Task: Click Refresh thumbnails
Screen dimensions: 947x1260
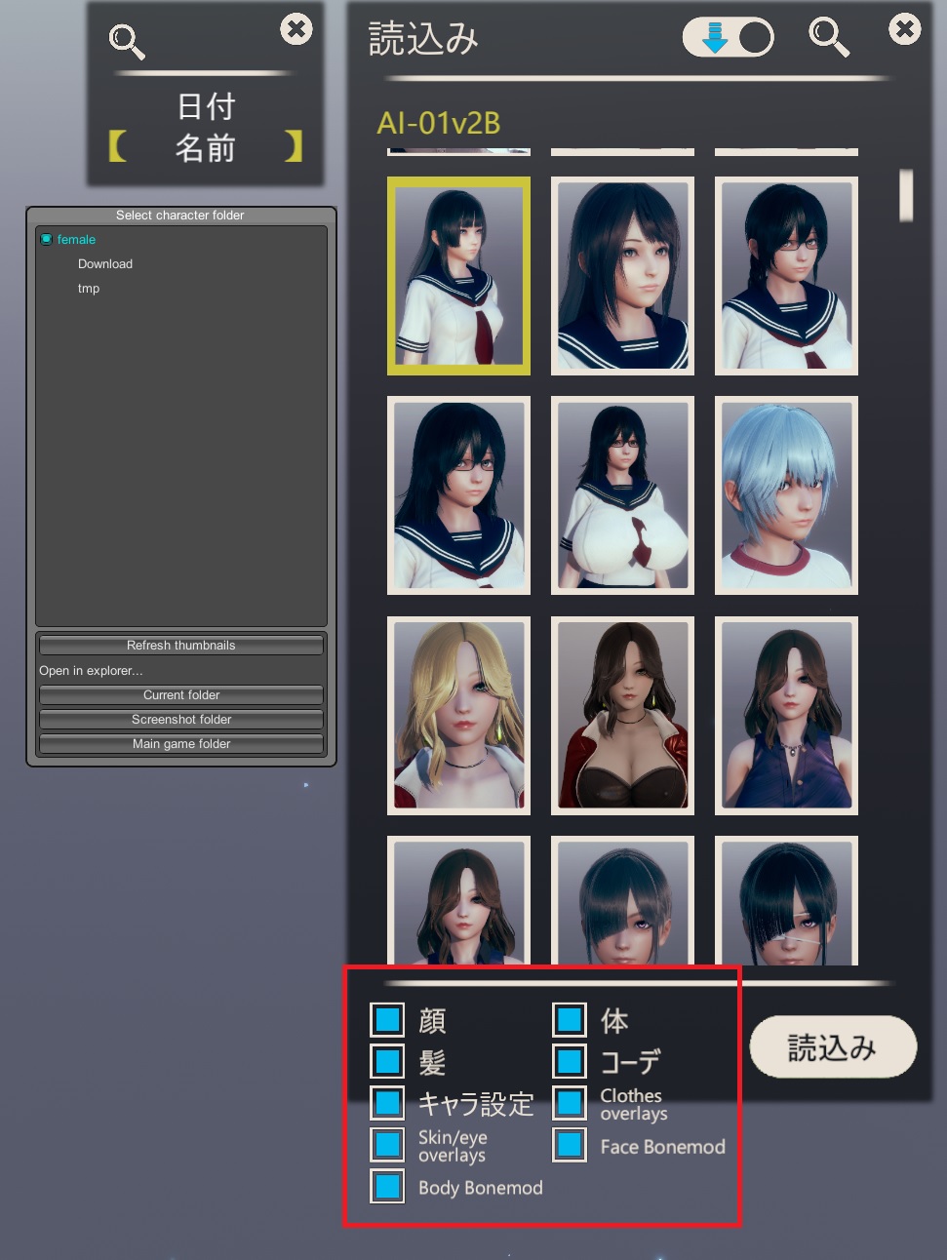Action: pyautogui.click(x=181, y=646)
